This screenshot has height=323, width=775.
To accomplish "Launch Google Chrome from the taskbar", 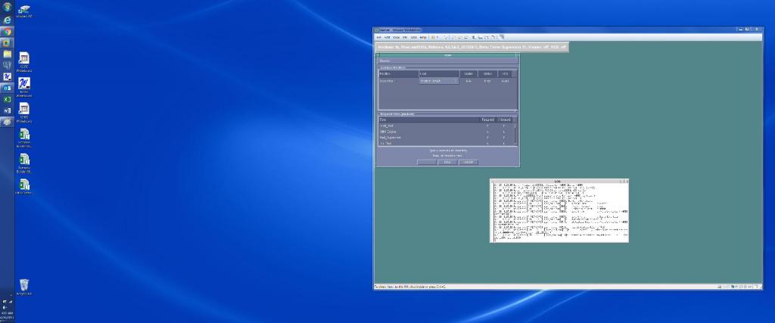I will (x=7, y=33).
